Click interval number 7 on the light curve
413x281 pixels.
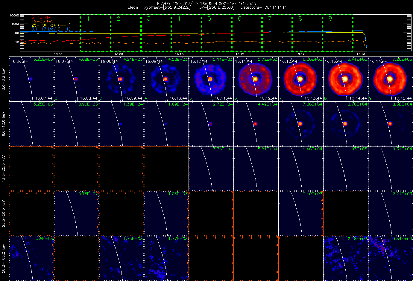[x=270, y=19]
